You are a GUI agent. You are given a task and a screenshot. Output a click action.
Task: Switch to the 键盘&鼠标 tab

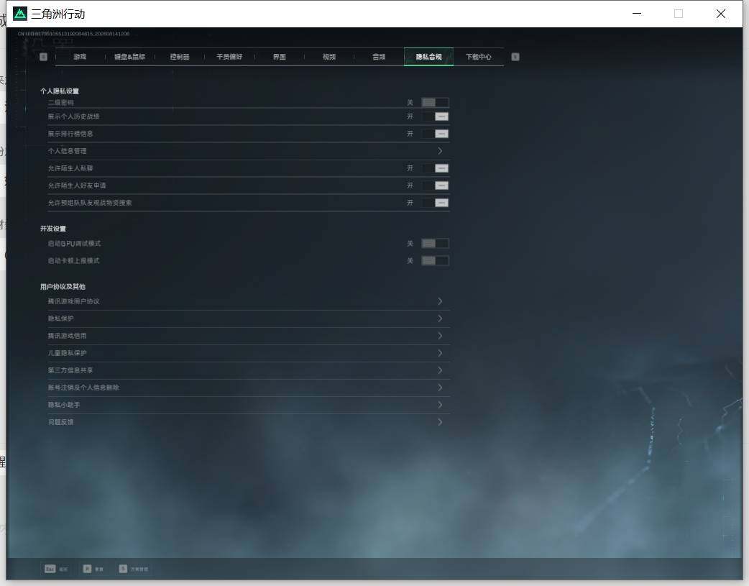129,57
